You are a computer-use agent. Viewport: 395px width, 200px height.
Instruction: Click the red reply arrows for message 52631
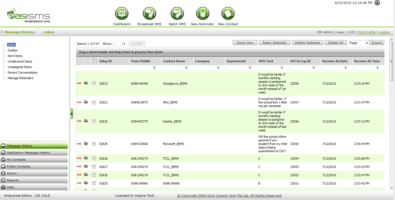[79, 102]
